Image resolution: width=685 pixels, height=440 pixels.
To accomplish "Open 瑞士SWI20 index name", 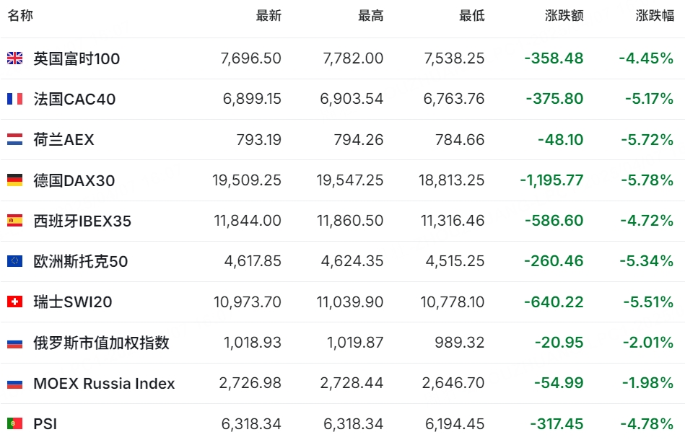I will (73, 302).
